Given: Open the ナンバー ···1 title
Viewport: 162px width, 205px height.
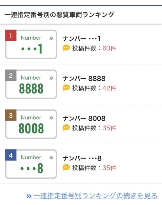Looking at the screenshot, I should [x=82, y=39].
